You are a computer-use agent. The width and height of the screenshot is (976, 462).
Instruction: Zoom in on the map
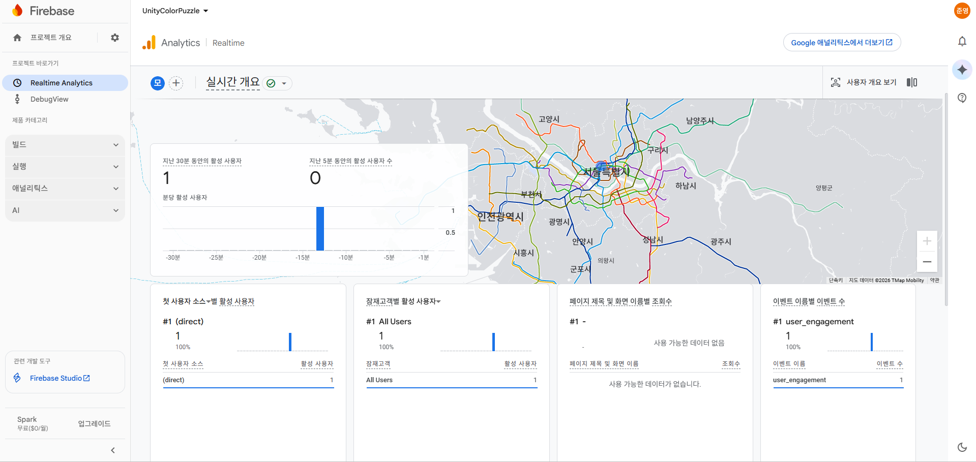(x=927, y=241)
